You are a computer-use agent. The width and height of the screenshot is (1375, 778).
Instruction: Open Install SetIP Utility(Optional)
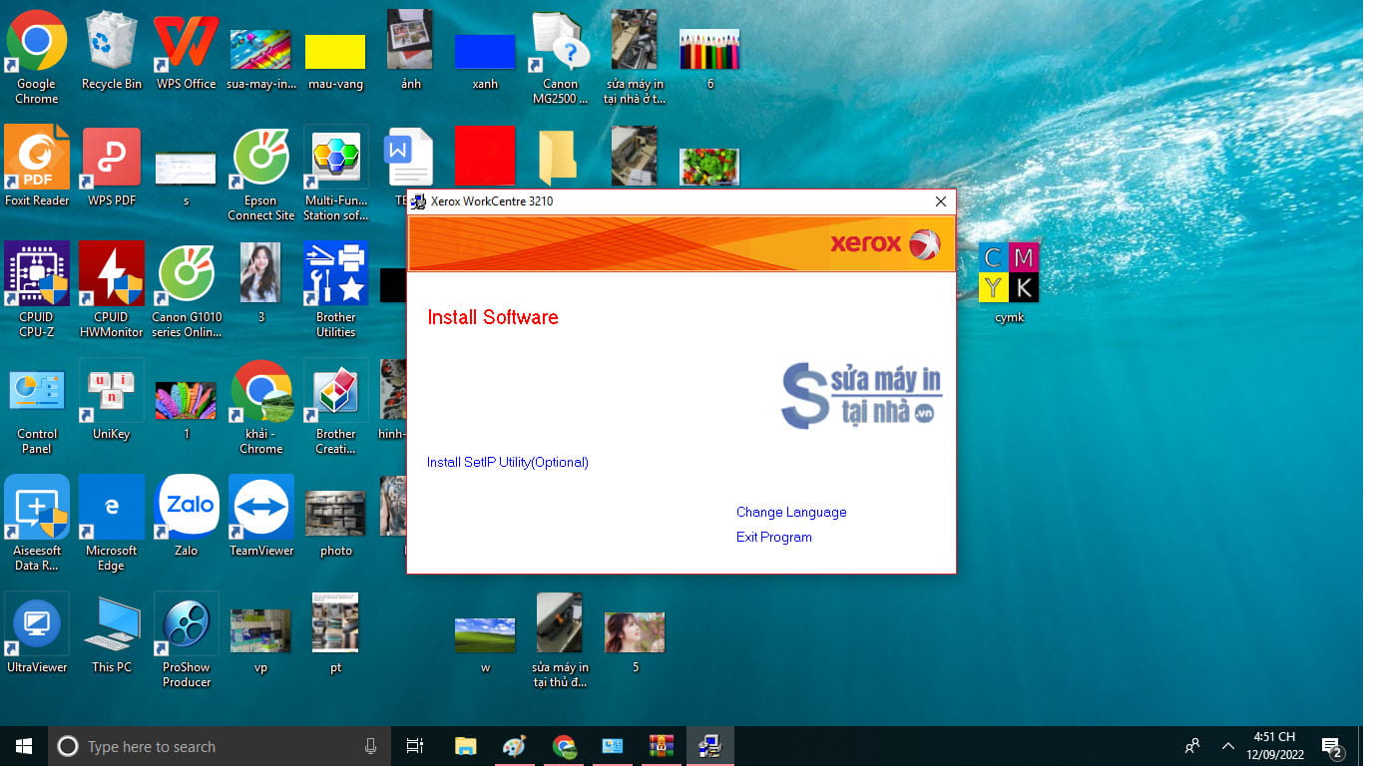pyautogui.click(x=507, y=462)
